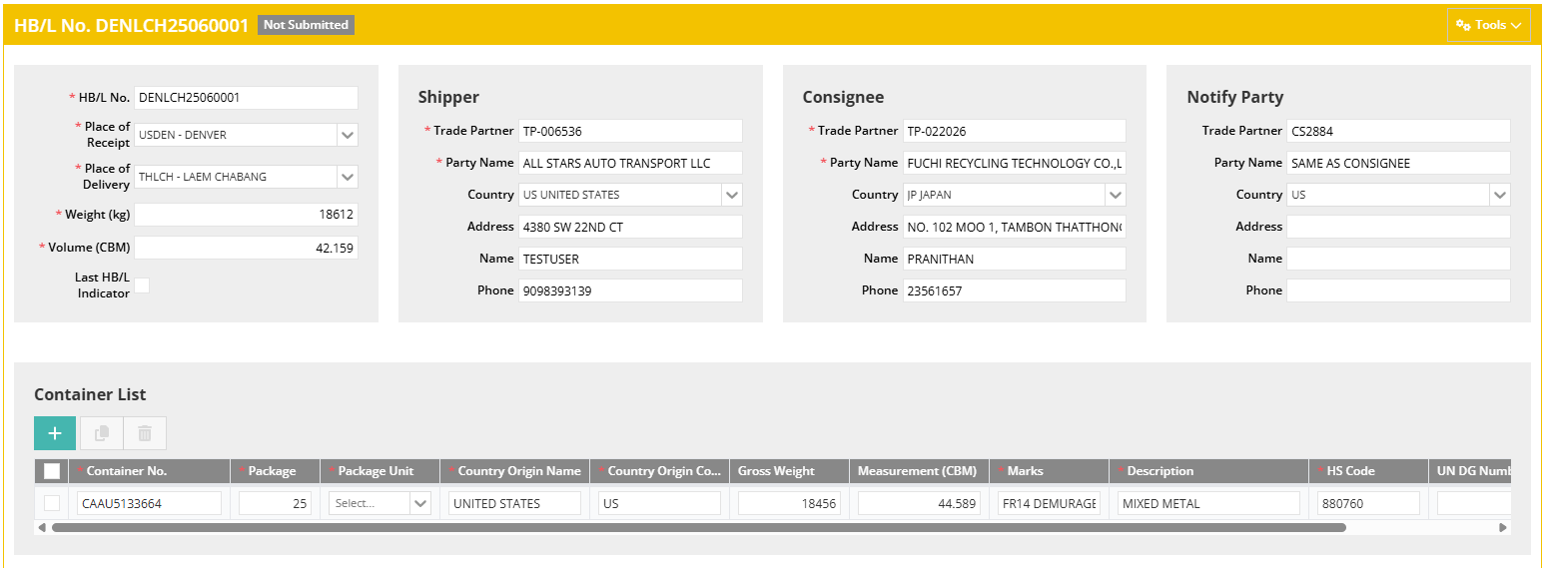
Task: Click the Shipper Phone input field
Action: (x=629, y=290)
